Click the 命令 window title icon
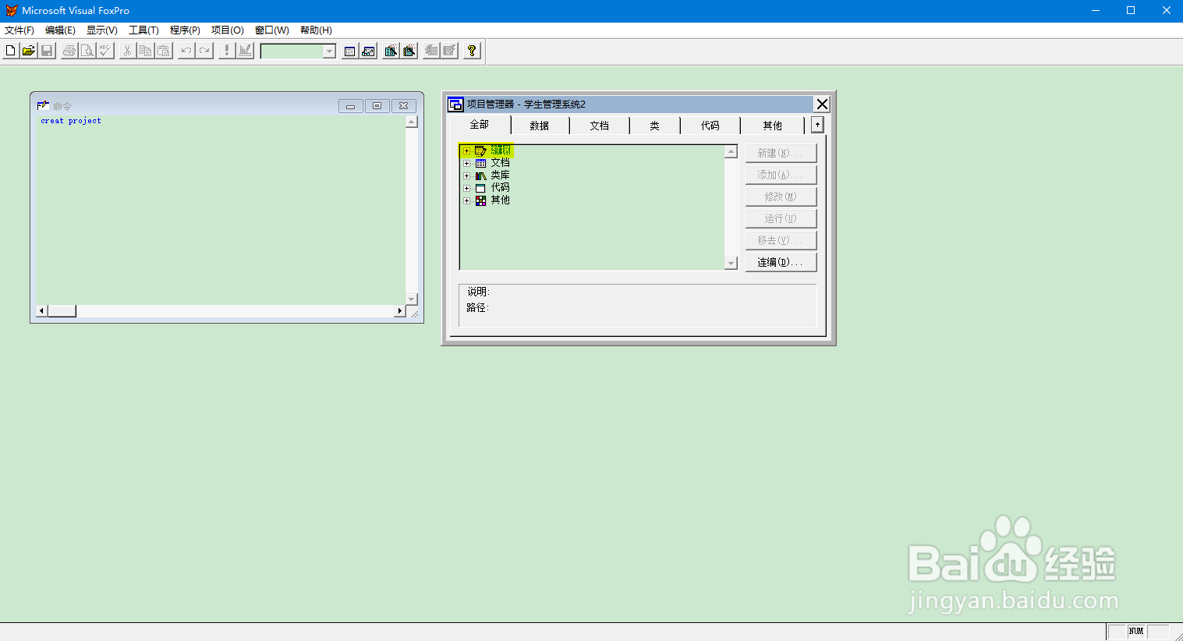The width and height of the screenshot is (1183, 641). point(43,105)
